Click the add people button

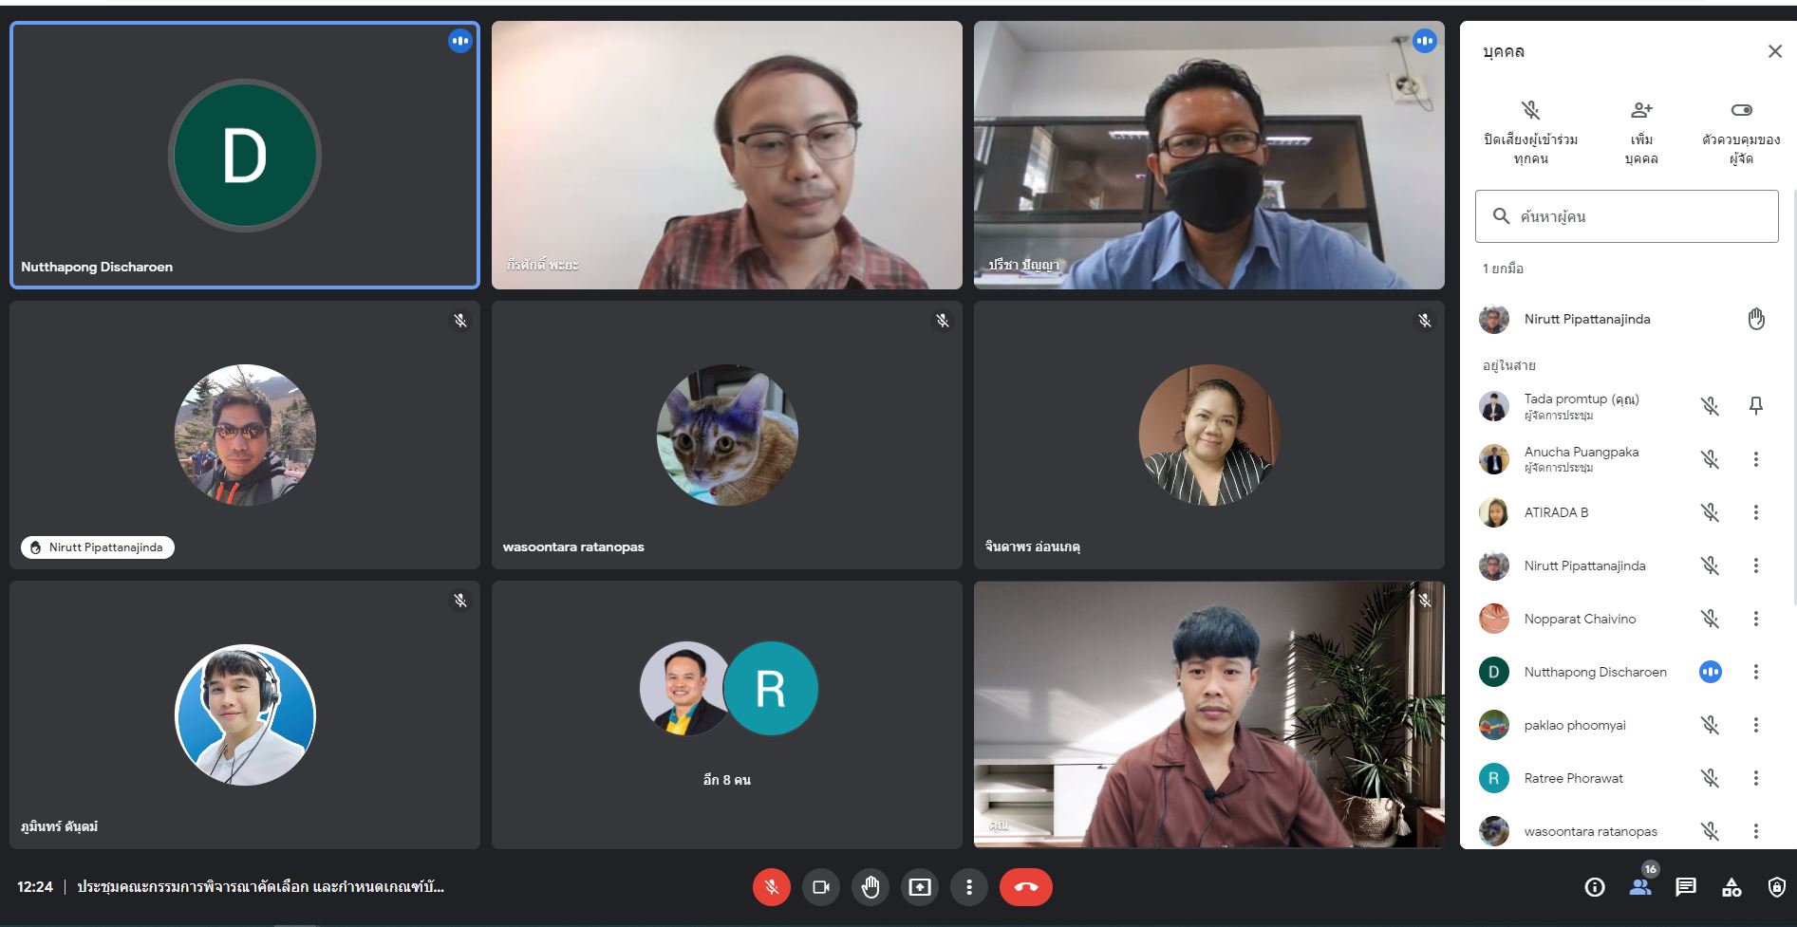[x=1641, y=131]
